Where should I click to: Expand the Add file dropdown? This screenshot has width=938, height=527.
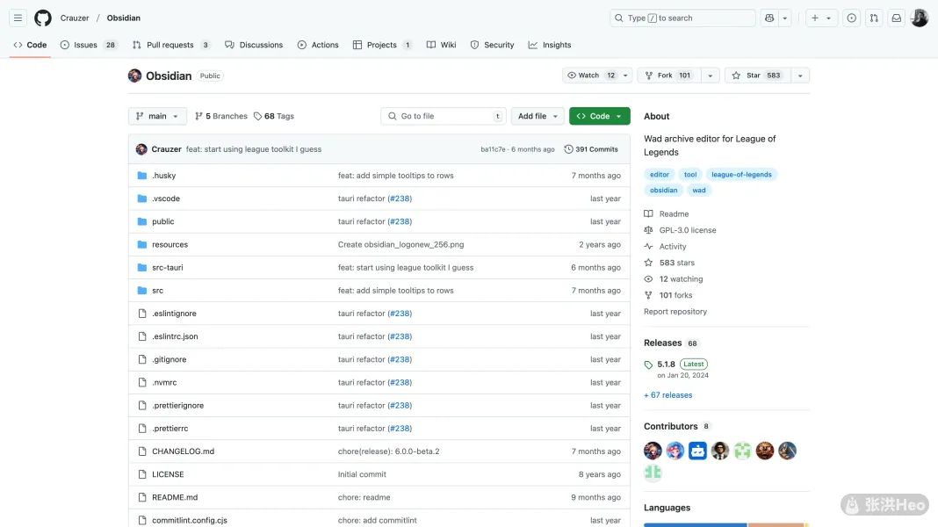(538, 116)
